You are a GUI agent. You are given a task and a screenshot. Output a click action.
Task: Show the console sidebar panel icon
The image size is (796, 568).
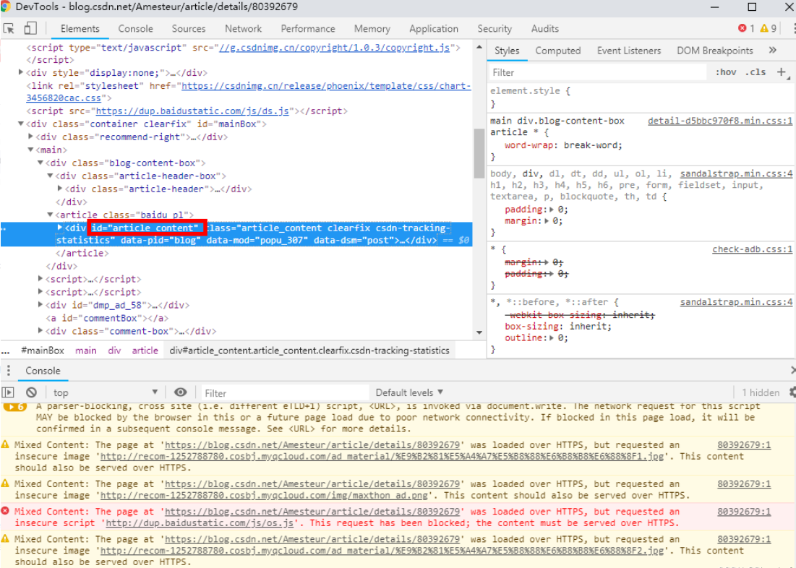click(x=9, y=392)
